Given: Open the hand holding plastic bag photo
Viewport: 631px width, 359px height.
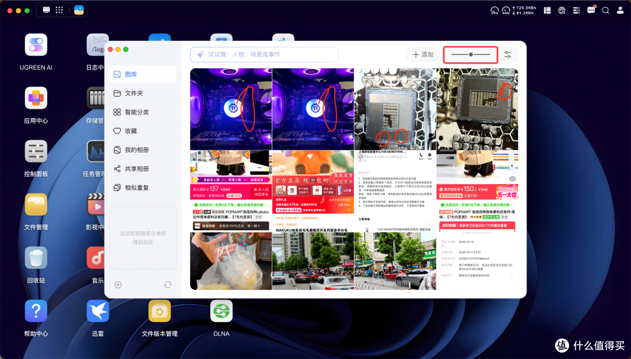Looking at the screenshot, I should pos(231,261).
